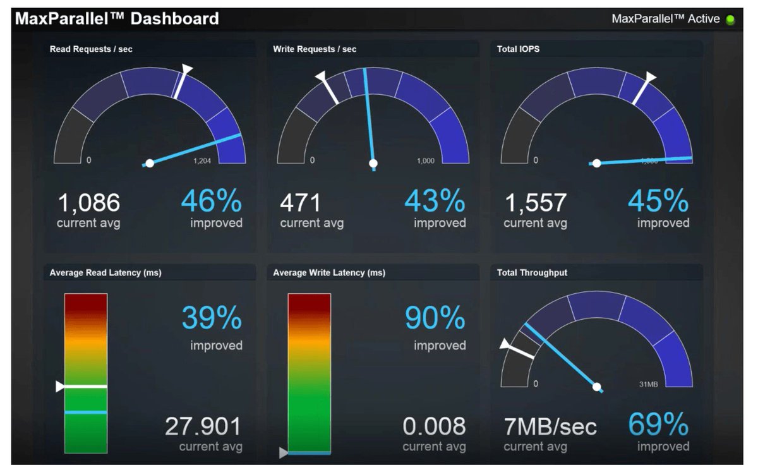Click the 69% improved throughput value
The image size is (758, 470).
(658, 425)
